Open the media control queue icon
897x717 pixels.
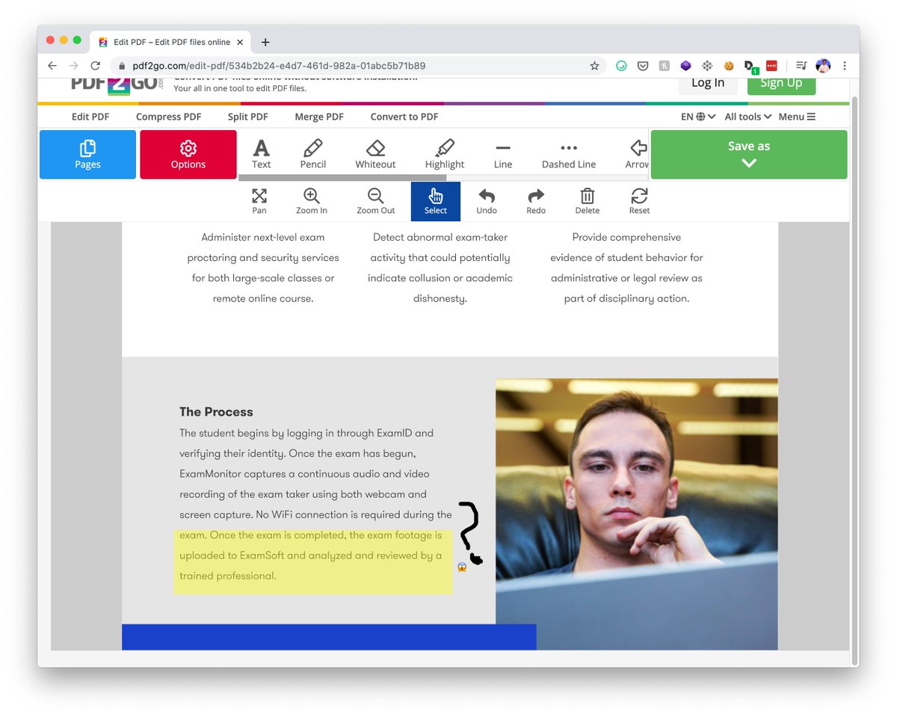tap(801, 66)
